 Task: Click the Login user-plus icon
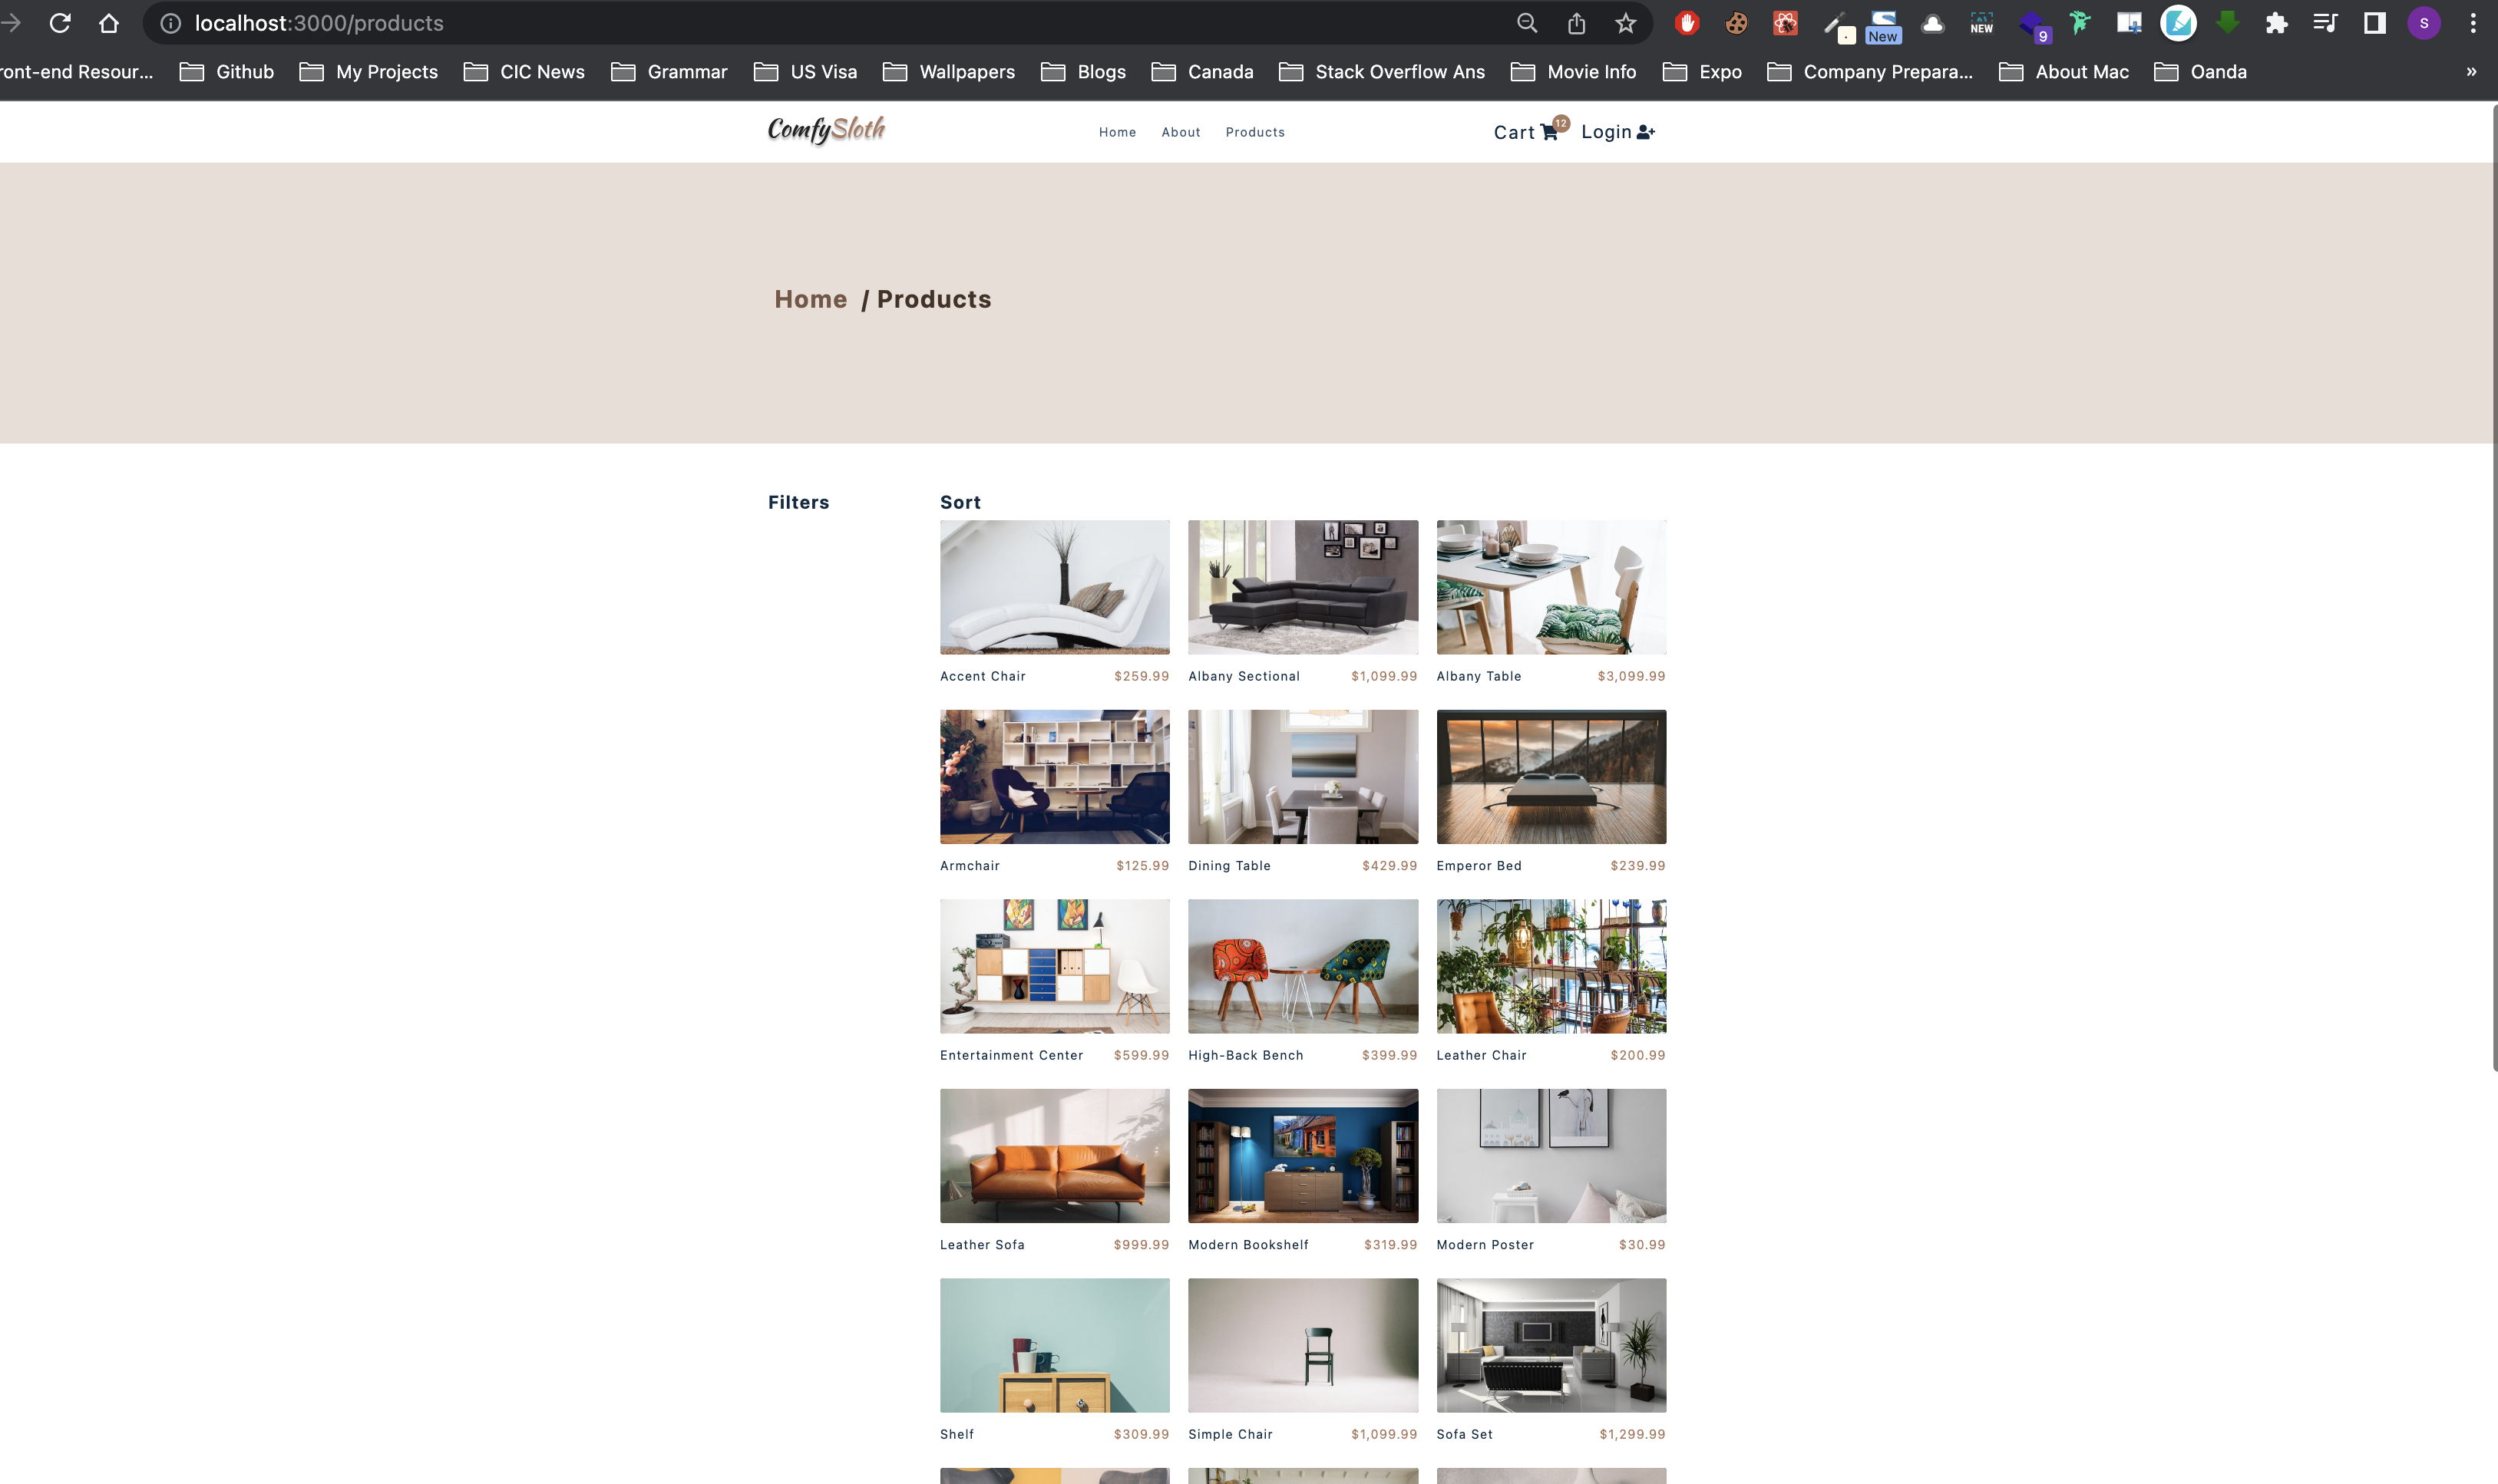(x=1646, y=132)
